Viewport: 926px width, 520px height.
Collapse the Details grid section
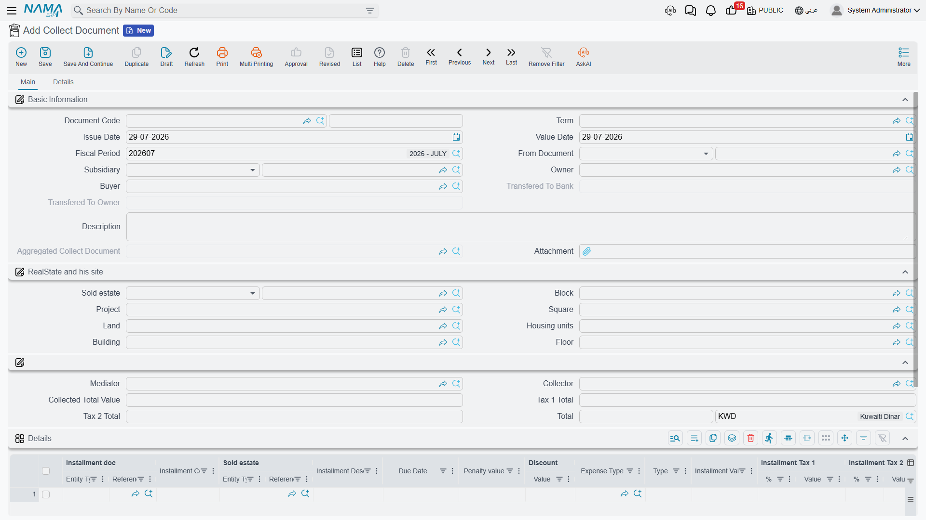click(905, 439)
